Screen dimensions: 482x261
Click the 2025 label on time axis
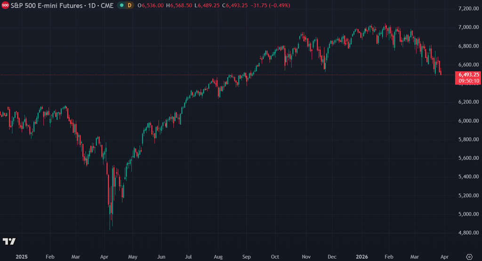tap(22, 257)
